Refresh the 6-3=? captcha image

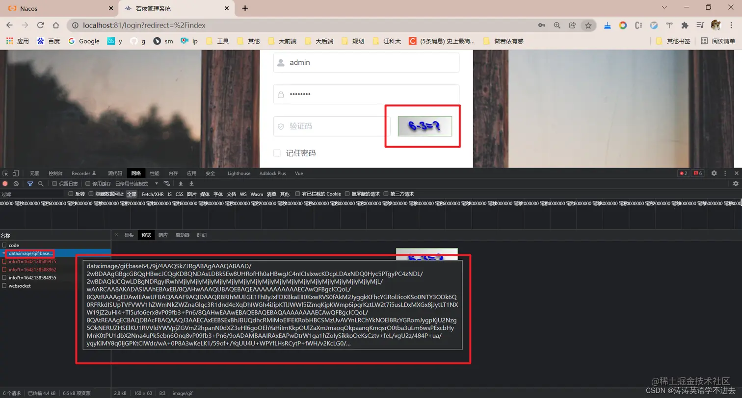[424, 126]
